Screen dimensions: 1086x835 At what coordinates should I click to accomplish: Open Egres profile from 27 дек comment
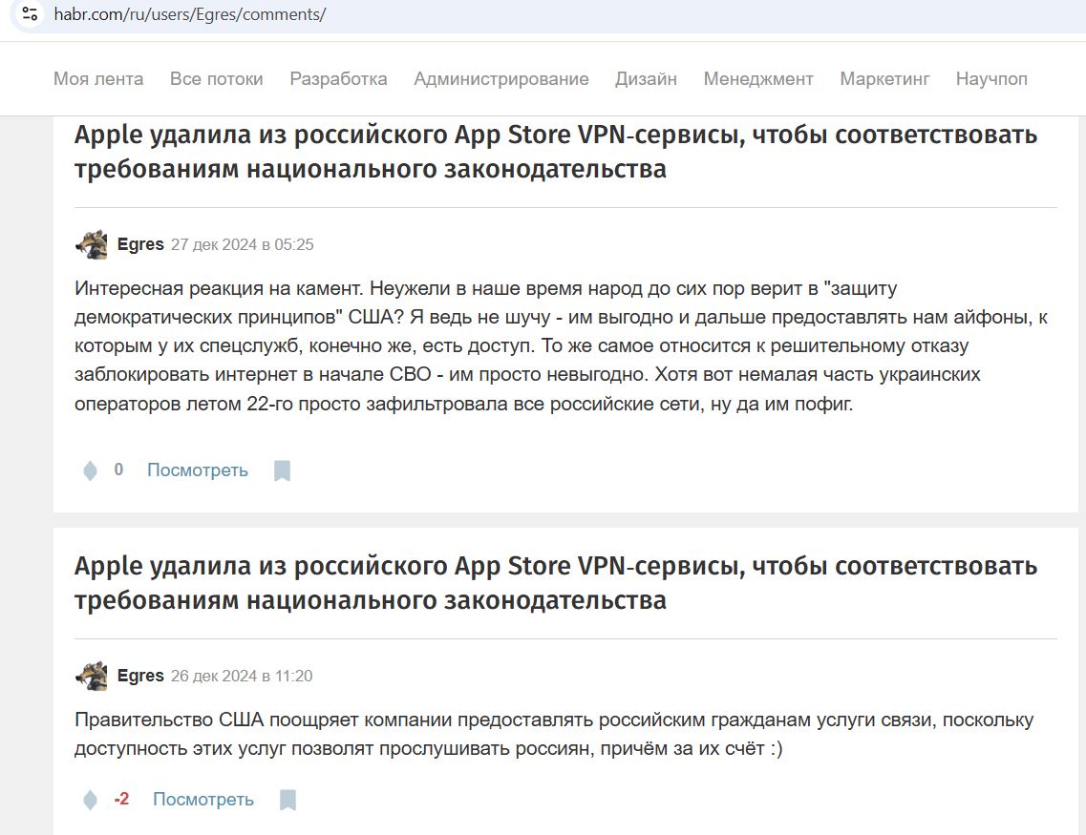tap(140, 245)
